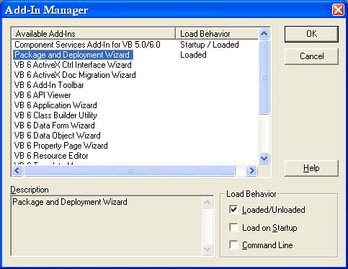The width and height of the screenshot is (348, 269).
Task: Click list vertical scrollbar down arrow
Action: point(264,159)
